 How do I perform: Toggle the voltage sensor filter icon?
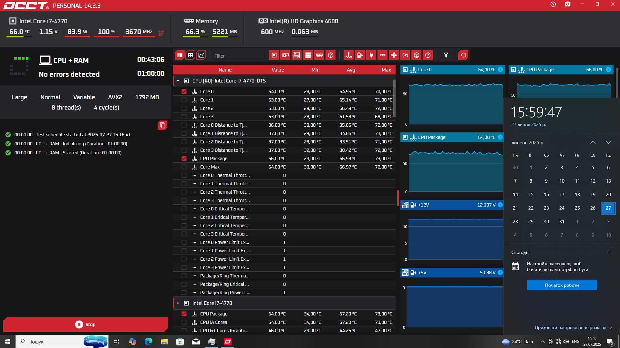[360, 55]
